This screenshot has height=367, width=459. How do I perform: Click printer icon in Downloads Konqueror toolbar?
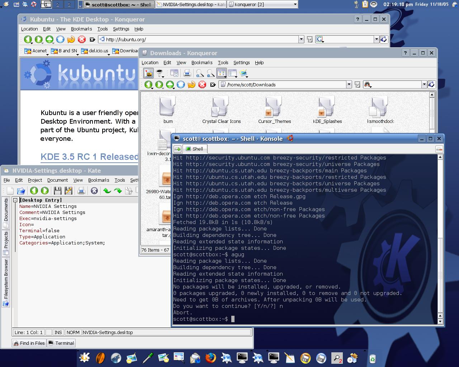[x=187, y=73]
